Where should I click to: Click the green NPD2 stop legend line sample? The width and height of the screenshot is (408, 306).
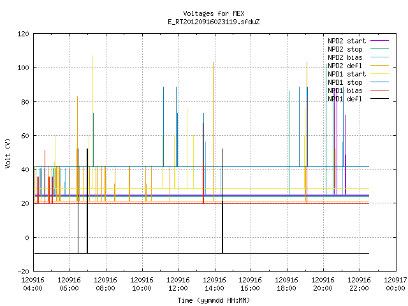(379, 49)
